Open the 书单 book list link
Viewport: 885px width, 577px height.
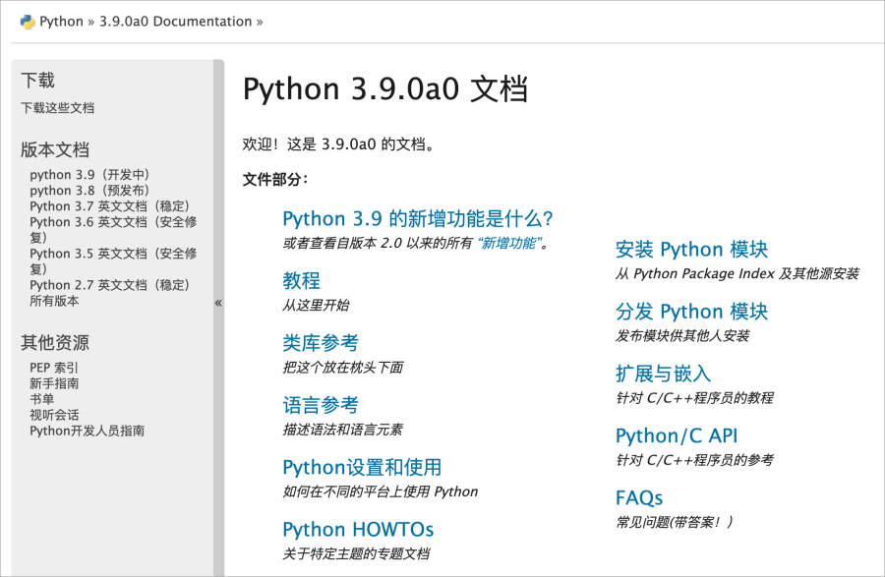41,399
